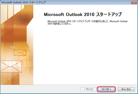Click the smallest envelope graphic in banner
This screenshot has height=94, width=138.
(12, 47)
